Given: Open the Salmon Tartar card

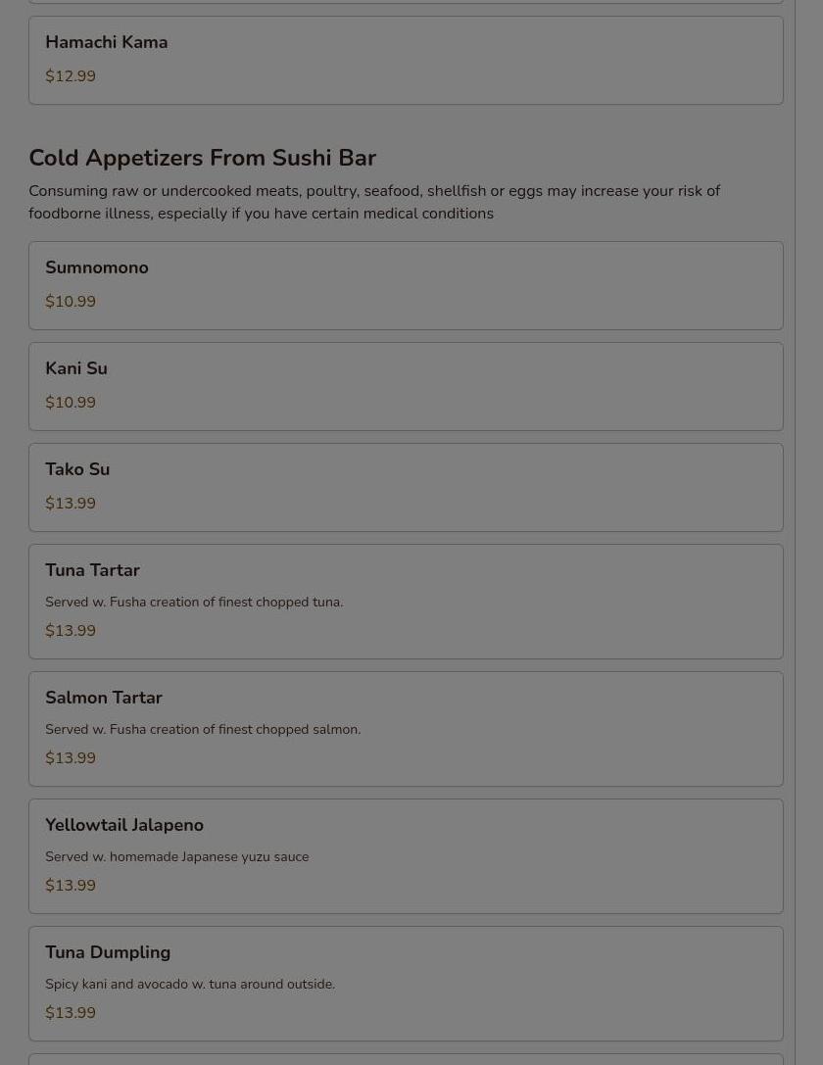Looking at the screenshot, I should (x=406, y=729).
